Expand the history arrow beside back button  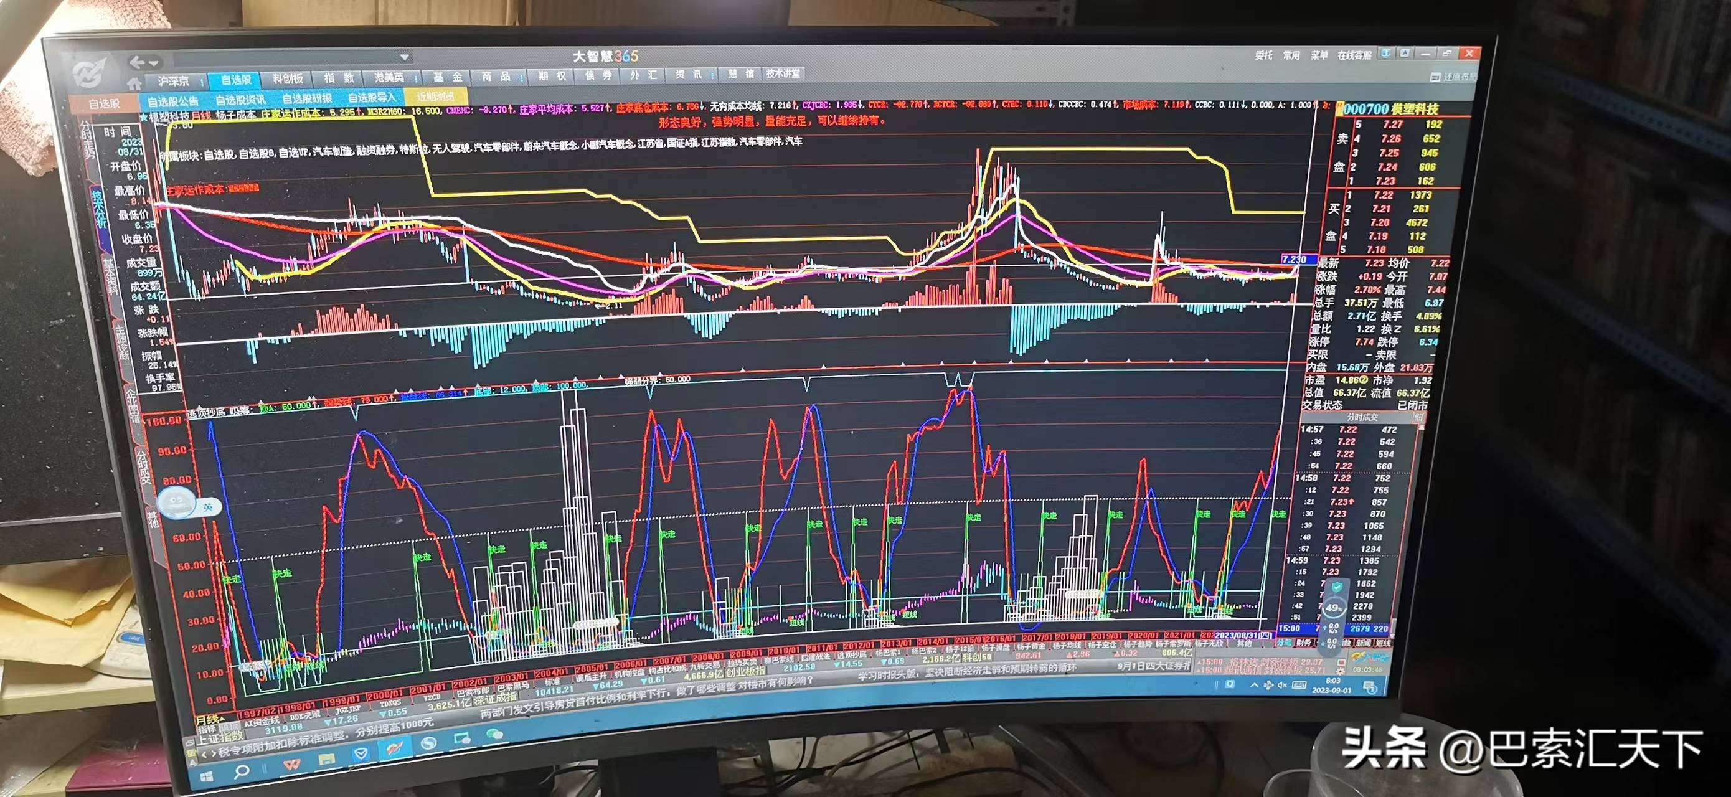(154, 63)
